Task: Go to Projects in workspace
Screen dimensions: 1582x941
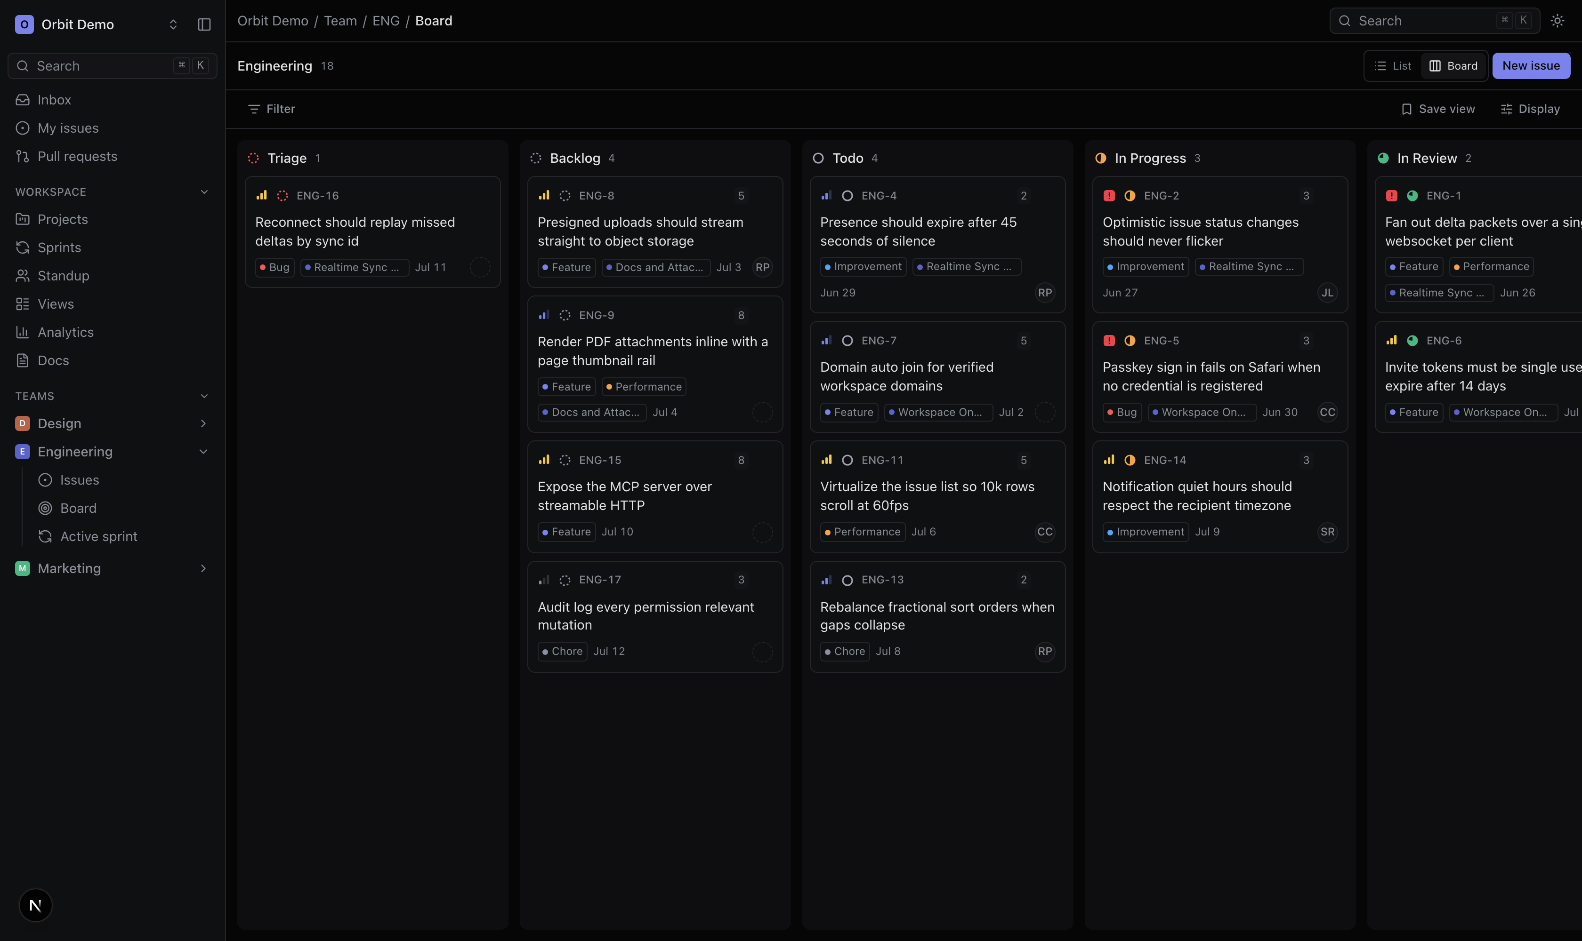Action: pos(113,219)
